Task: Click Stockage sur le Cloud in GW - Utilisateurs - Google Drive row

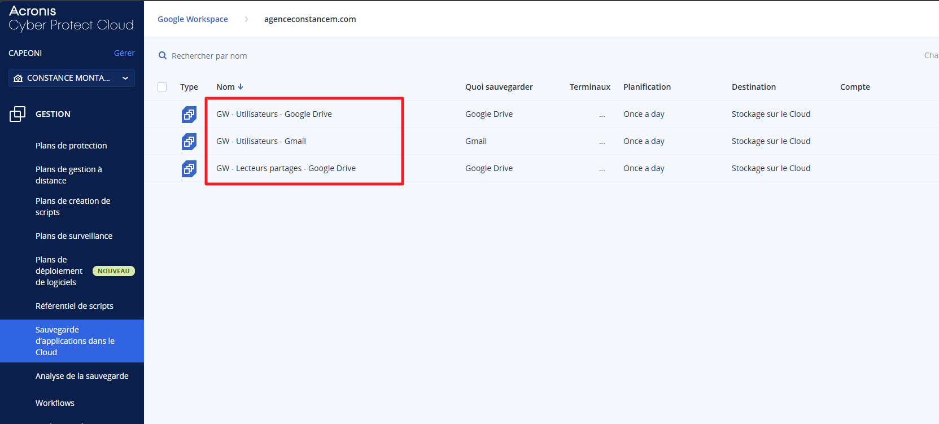Action: click(771, 114)
